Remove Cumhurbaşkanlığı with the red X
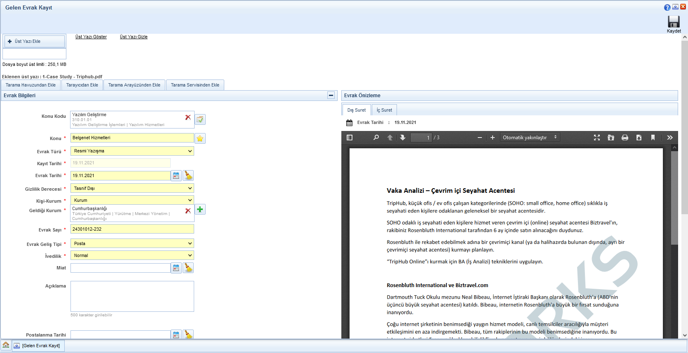This screenshot has height=353, width=688. [x=188, y=210]
